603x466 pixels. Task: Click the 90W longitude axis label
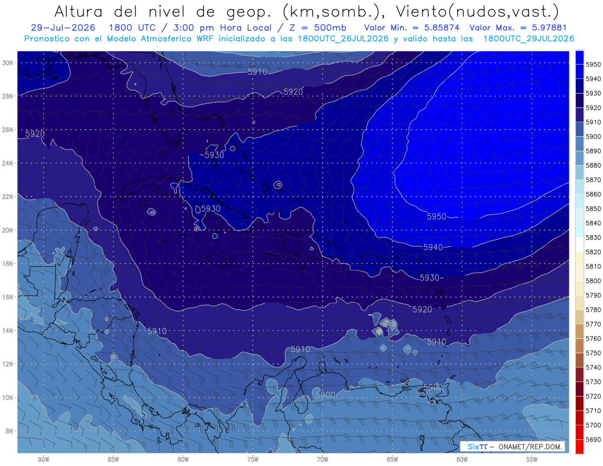(x=43, y=459)
